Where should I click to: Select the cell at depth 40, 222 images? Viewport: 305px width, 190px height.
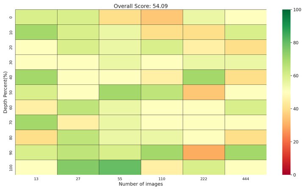(x=203, y=77)
